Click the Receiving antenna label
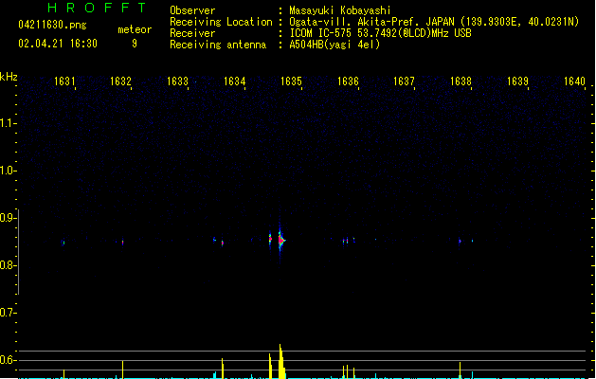This screenshot has width=596, height=379. pos(218,45)
